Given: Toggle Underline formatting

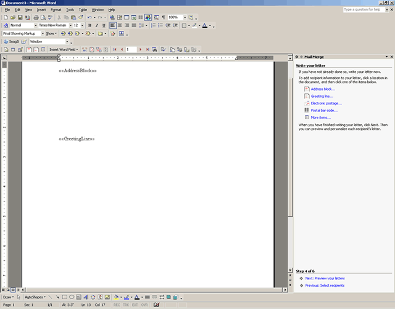Looking at the screenshot, I should pos(104,25).
